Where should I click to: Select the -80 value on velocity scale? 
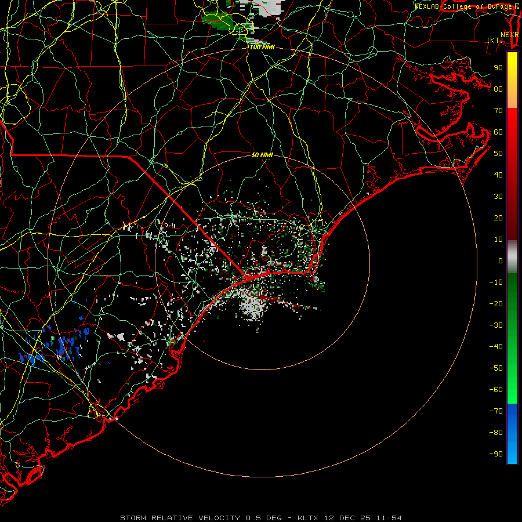pos(496,433)
